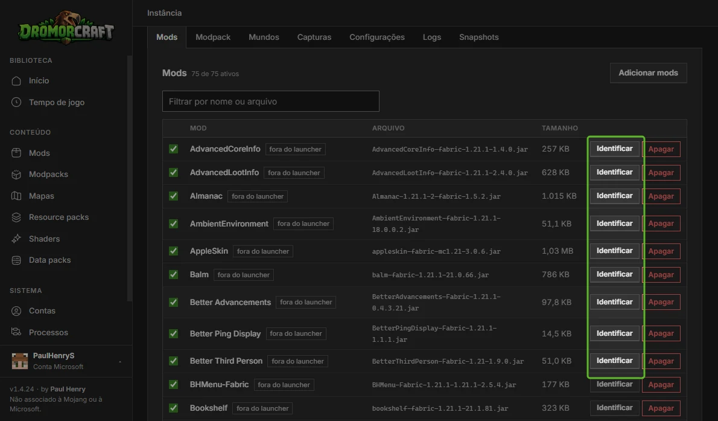
Task: Disable the Better Ping Display checkbox
Action: [x=174, y=334]
